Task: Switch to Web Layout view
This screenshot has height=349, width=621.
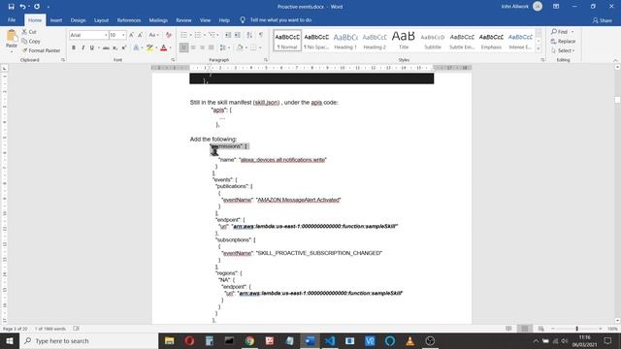Action: point(540,329)
